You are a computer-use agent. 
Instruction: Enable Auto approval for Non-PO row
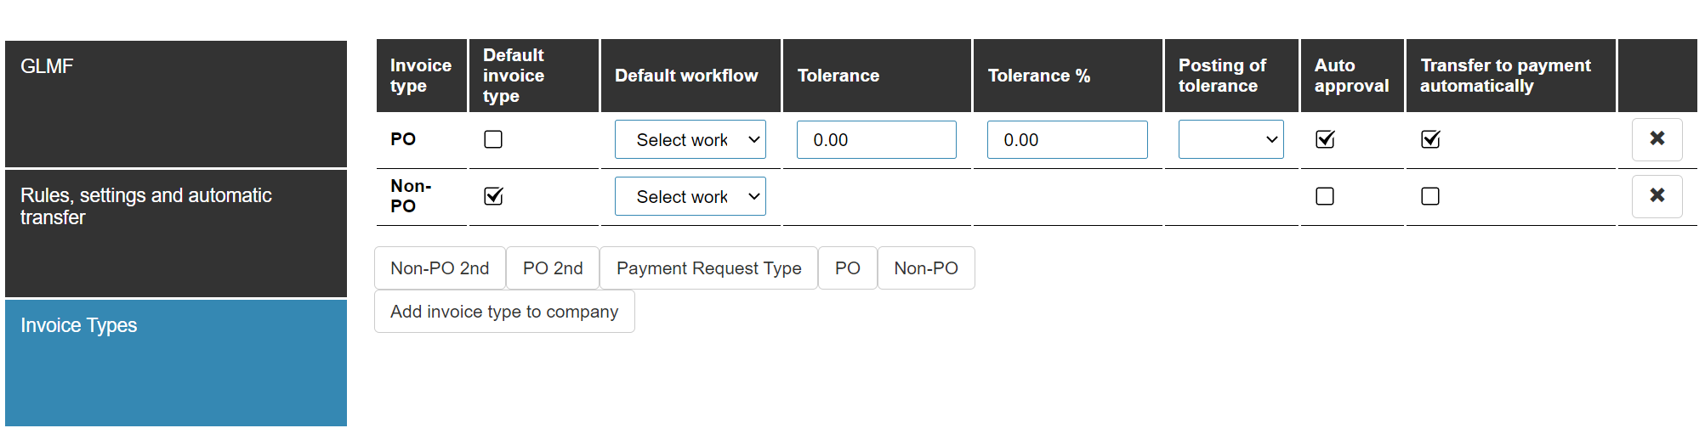[1325, 196]
